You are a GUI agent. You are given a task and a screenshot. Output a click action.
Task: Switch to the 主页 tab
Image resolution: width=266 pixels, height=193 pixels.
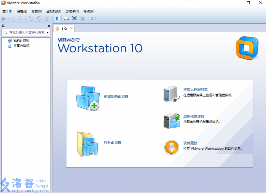click(x=64, y=29)
